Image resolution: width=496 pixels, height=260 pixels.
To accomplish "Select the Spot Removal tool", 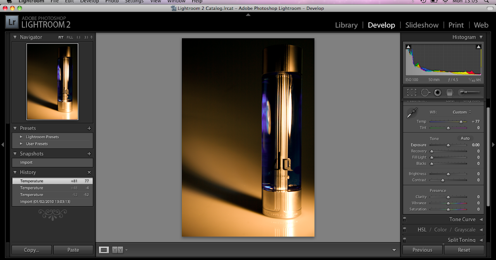I will tap(426, 92).
